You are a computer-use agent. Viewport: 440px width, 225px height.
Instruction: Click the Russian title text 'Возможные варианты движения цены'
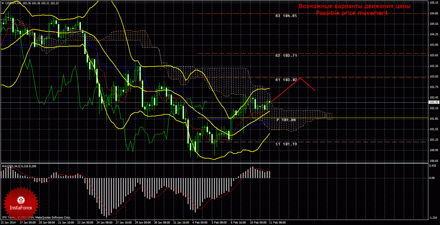tap(354, 6)
